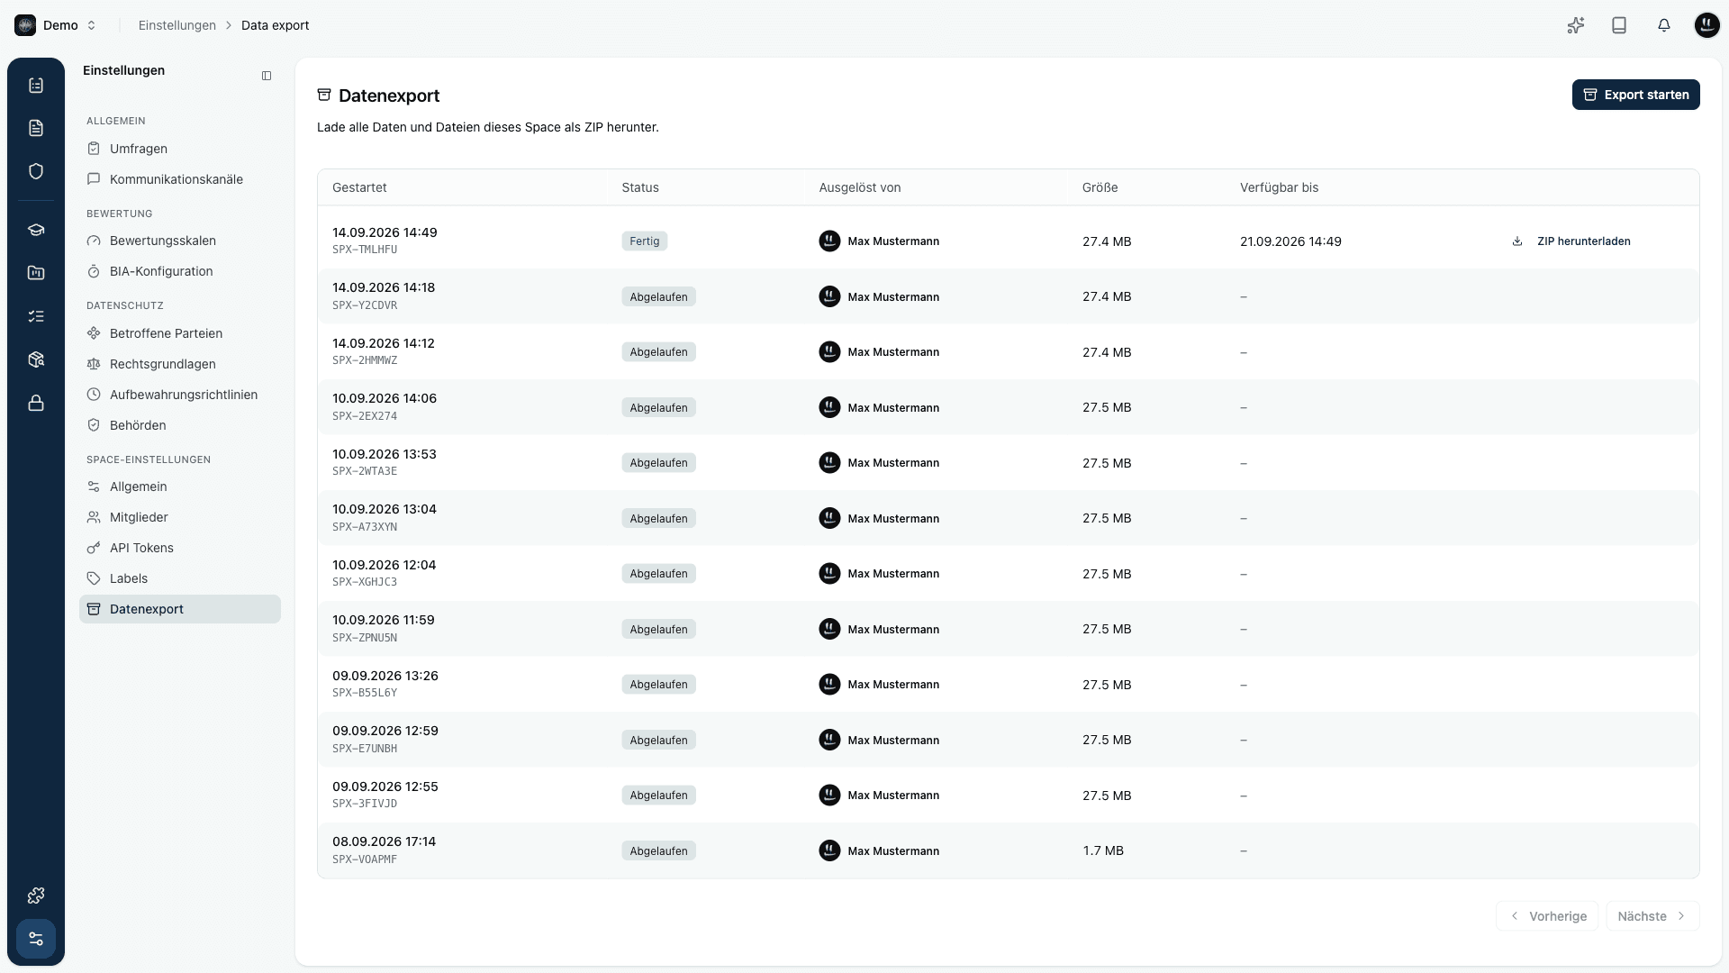
Task: Open the shield icon in left rail
Action: pyautogui.click(x=36, y=171)
